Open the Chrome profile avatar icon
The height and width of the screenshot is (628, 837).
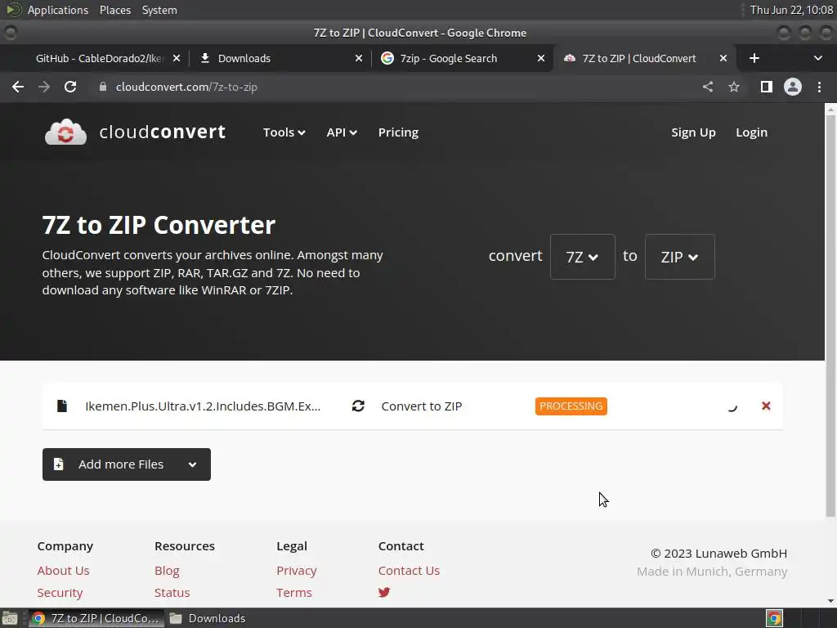pos(793,87)
